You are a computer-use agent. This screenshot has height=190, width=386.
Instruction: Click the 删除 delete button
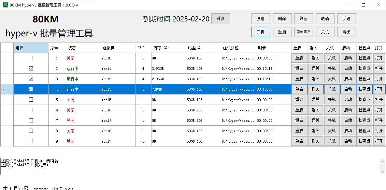[x=282, y=19]
